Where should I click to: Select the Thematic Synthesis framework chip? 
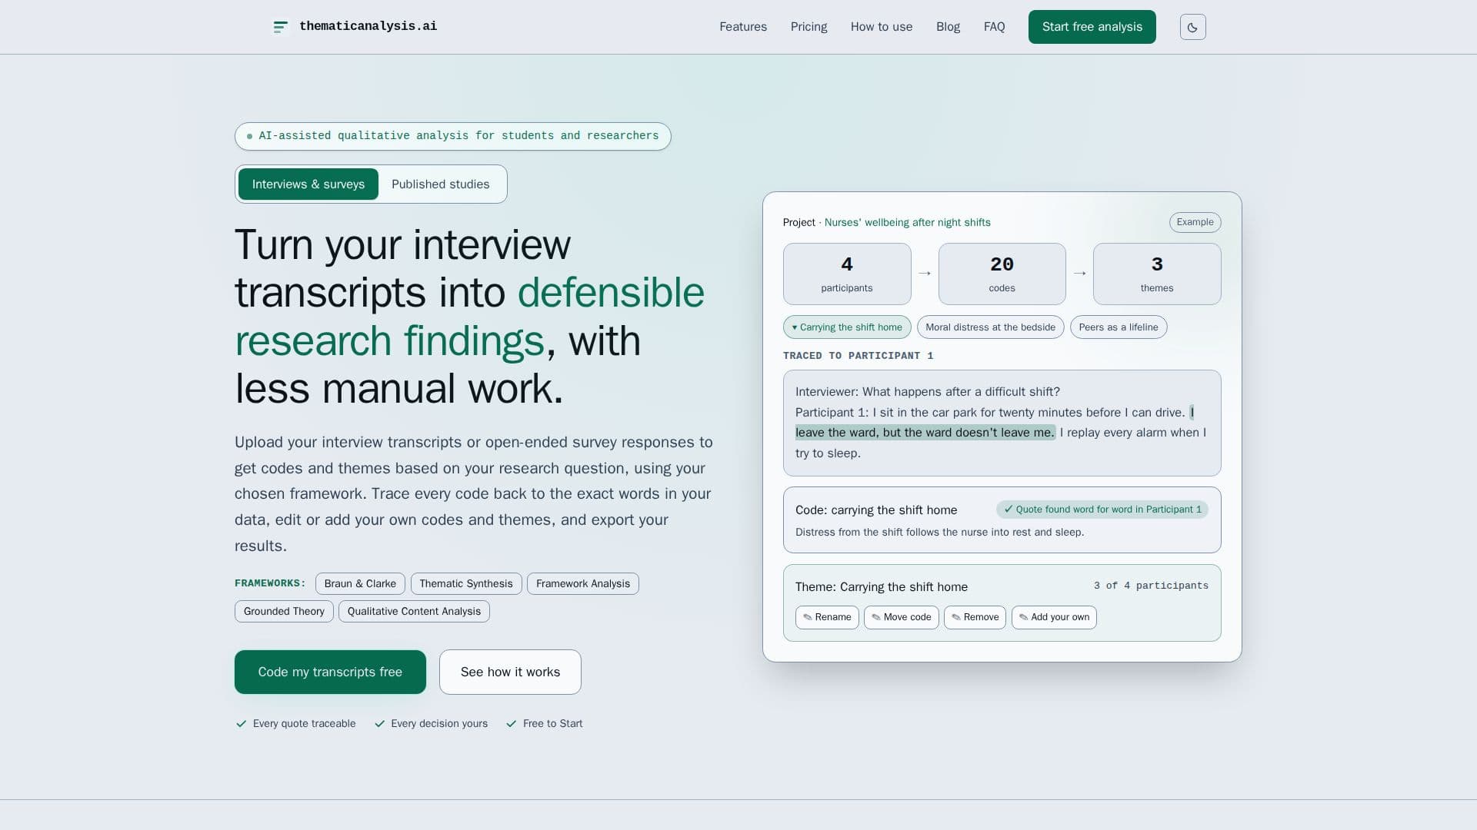(466, 583)
